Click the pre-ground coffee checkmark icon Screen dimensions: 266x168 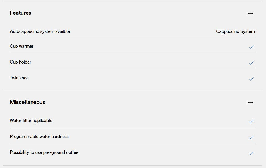251,153
